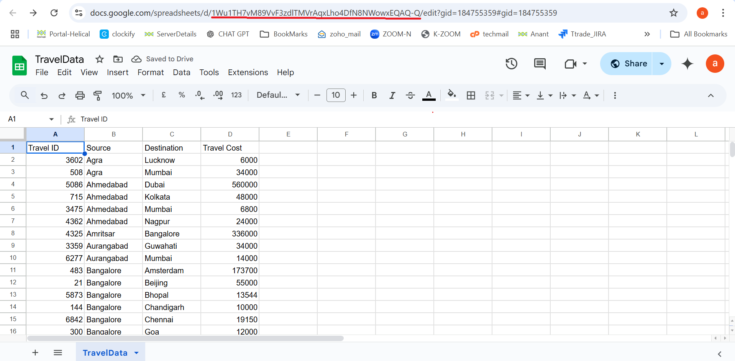
Task: Open the Format menu
Action: pyautogui.click(x=151, y=72)
